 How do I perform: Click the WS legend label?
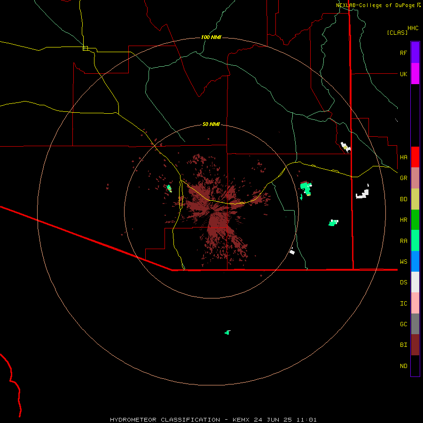403,262
